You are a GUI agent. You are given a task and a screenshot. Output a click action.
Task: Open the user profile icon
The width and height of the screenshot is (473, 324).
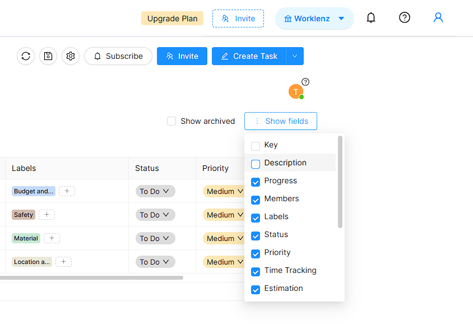[438, 18]
